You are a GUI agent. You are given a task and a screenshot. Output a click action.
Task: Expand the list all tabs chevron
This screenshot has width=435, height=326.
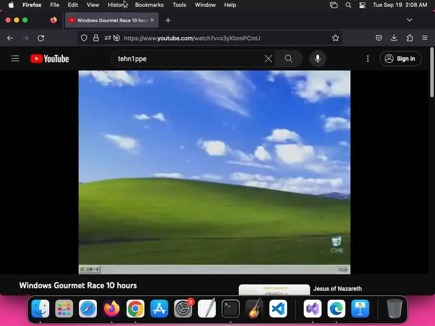tap(409, 20)
